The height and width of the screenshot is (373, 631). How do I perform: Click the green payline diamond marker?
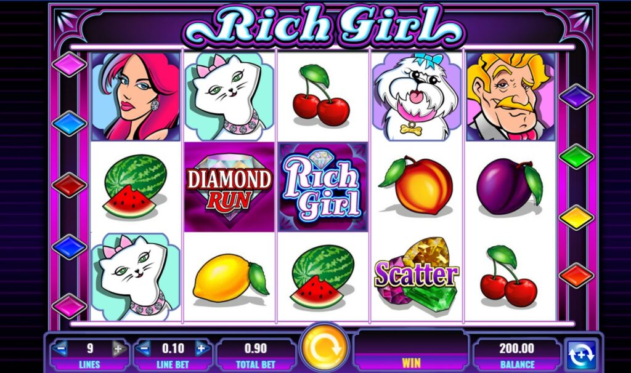(576, 156)
